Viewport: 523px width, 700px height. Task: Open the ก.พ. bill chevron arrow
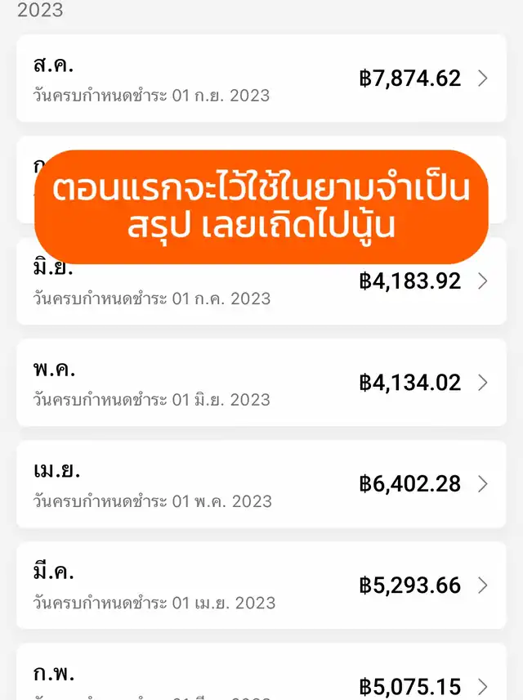point(482,687)
